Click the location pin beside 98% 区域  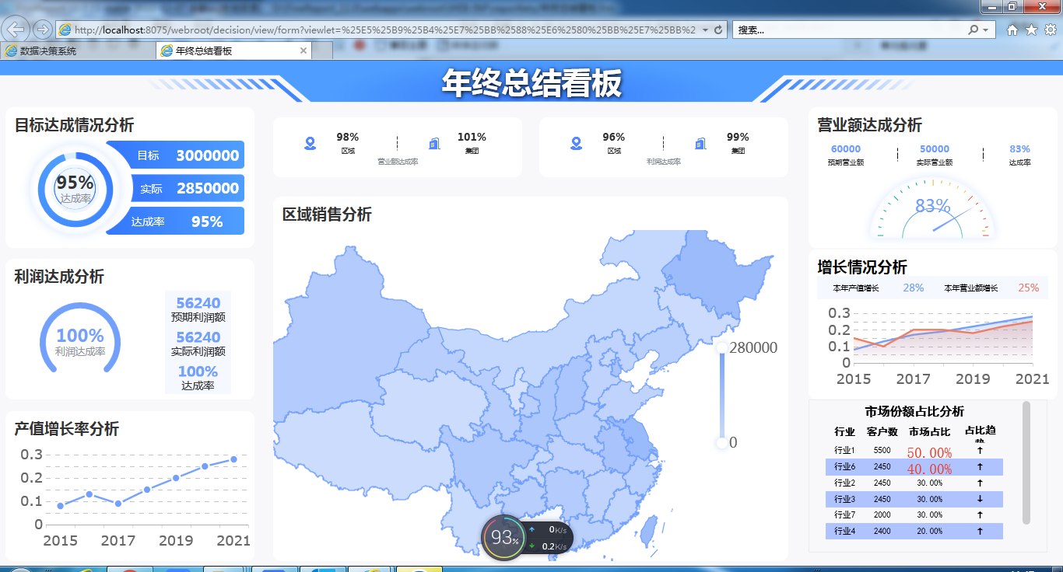tap(310, 143)
